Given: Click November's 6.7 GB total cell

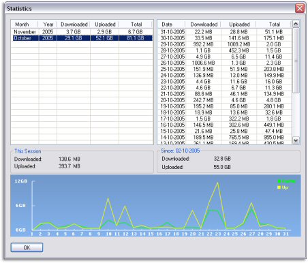Looking at the screenshot, I should 136,32.
